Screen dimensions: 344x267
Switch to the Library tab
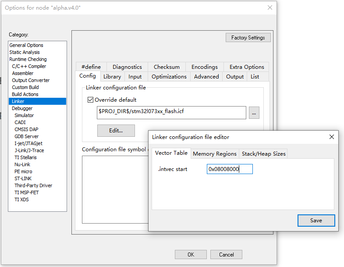pos(112,77)
